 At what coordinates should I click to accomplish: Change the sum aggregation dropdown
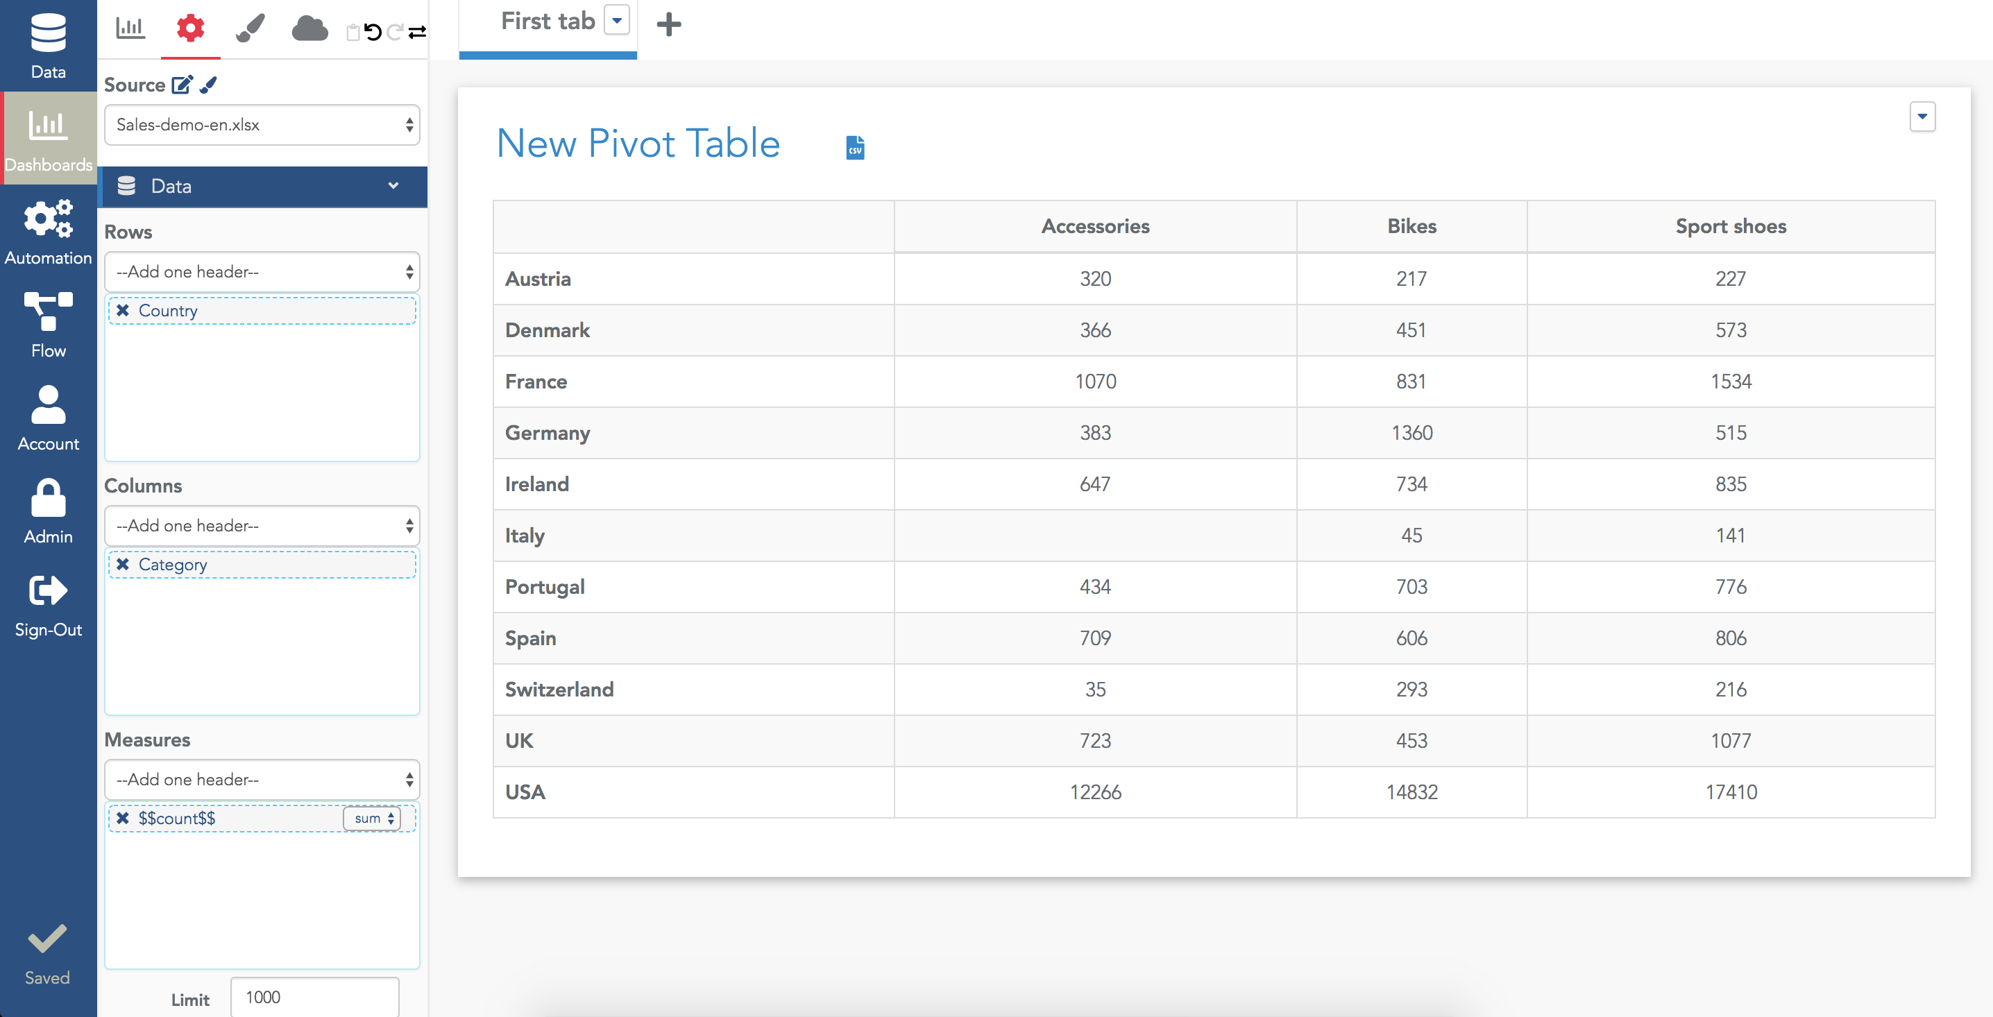[x=373, y=818]
